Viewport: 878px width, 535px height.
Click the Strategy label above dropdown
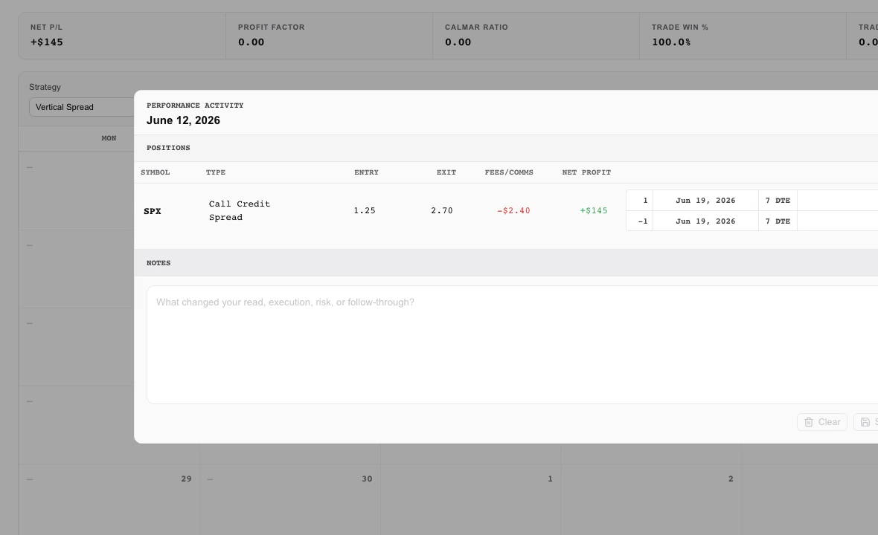(45, 87)
